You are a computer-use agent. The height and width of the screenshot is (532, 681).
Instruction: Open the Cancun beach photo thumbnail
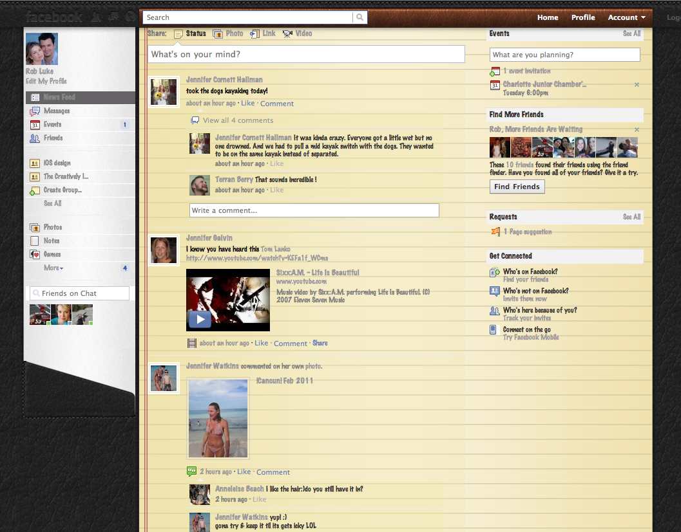pyautogui.click(x=218, y=418)
